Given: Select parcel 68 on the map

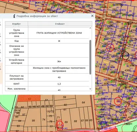Looking at the screenshot, I should click(76, 121).
